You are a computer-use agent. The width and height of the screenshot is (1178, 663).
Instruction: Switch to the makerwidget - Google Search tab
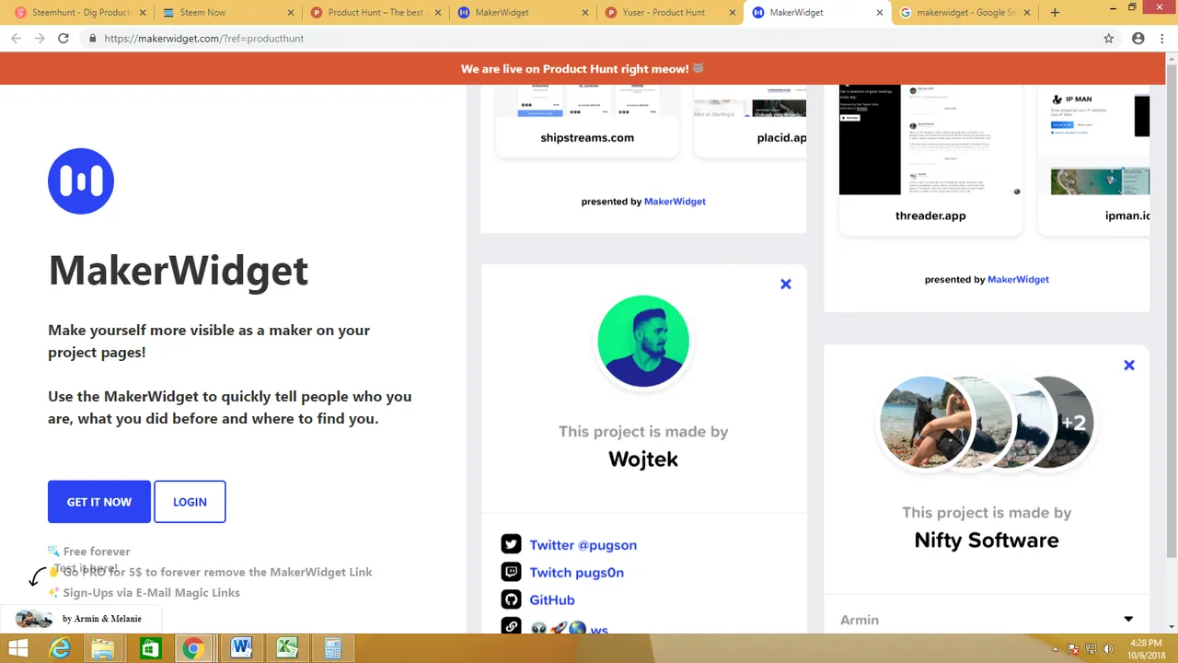click(964, 13)
